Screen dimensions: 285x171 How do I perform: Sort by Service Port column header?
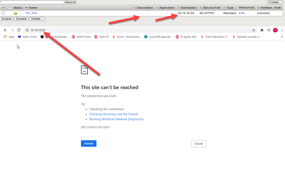coord(210,8)
